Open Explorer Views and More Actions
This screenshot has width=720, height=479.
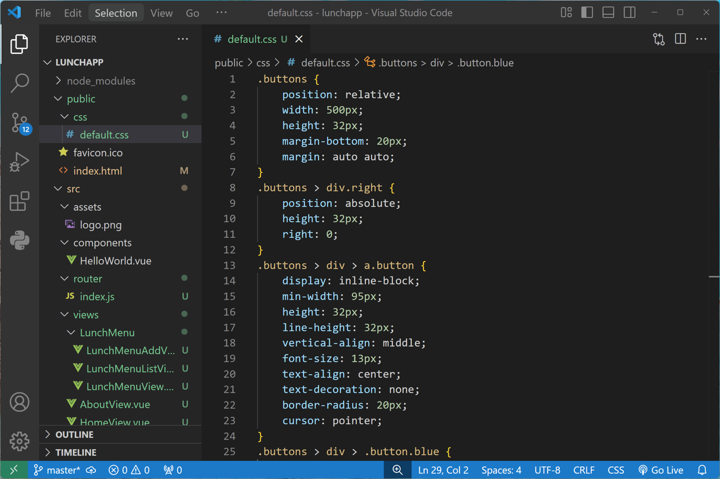(183, 39)
